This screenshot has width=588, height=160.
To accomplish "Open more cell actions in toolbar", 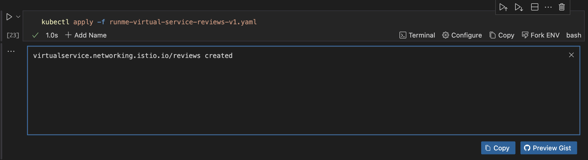I will 548,7.
